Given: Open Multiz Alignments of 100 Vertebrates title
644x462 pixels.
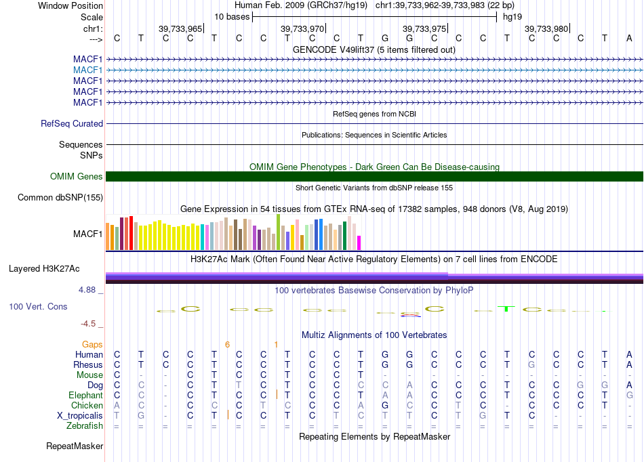Looking at the screenshot, I should 374,335.
